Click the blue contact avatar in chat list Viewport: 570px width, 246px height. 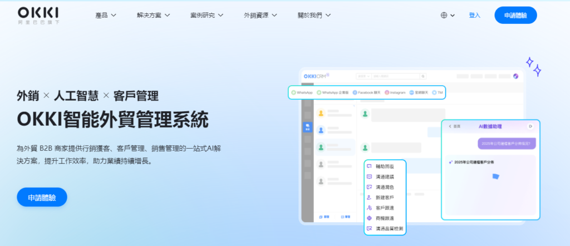(321, 130)
